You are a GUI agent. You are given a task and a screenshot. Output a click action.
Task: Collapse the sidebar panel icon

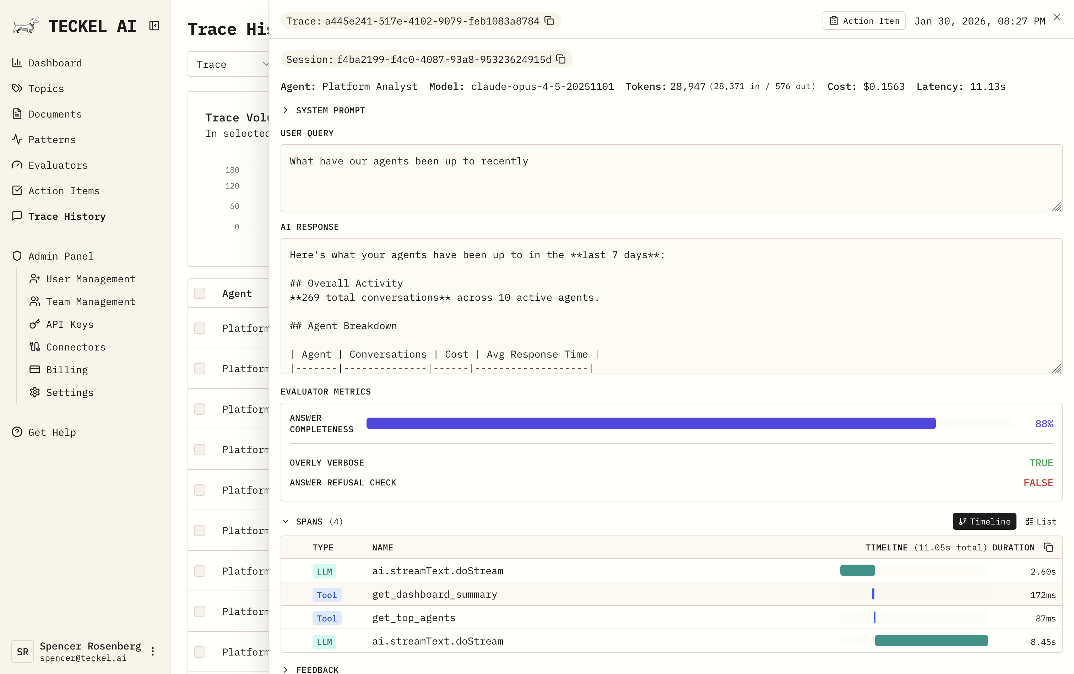(154, 26)
